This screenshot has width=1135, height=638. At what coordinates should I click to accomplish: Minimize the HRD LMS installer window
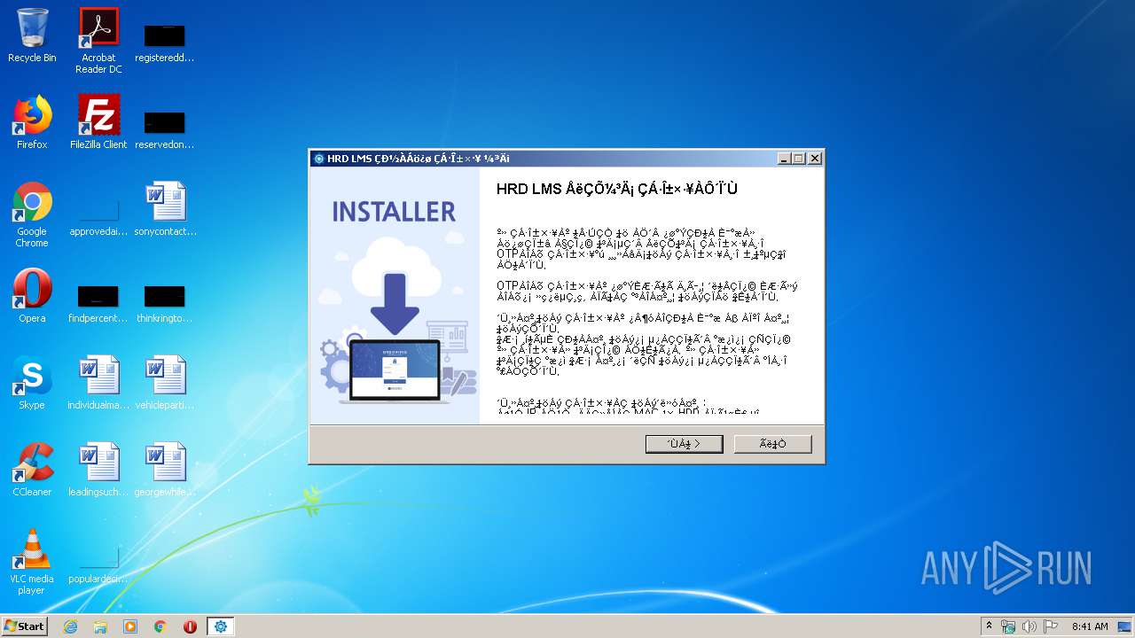pos(784,159)
